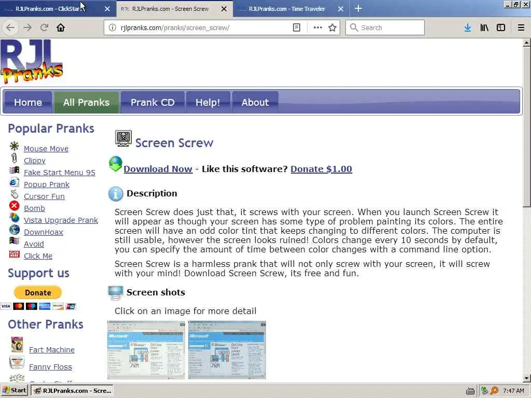Toggle the sidebar icon in toolbar
The image size is (531, 398).
[x=501, y=27]
